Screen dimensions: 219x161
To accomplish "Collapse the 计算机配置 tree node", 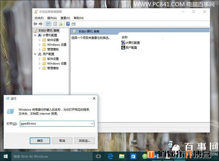I will click(x=35, y=35).
